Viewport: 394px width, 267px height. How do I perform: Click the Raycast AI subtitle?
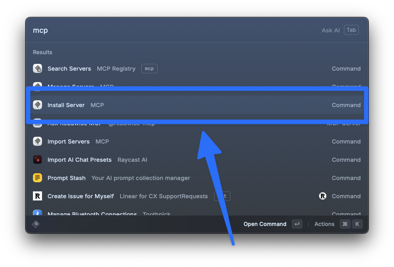click(x=132, y=160)
